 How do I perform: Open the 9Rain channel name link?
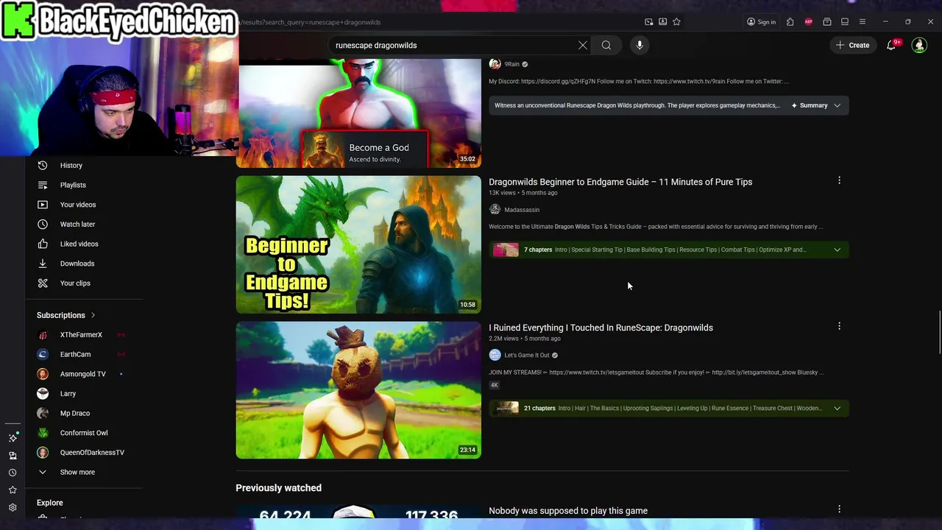512,64
